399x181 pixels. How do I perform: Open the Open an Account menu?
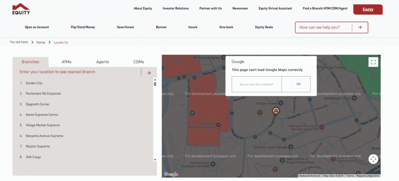pyautogui.click(x=37, y=27)
